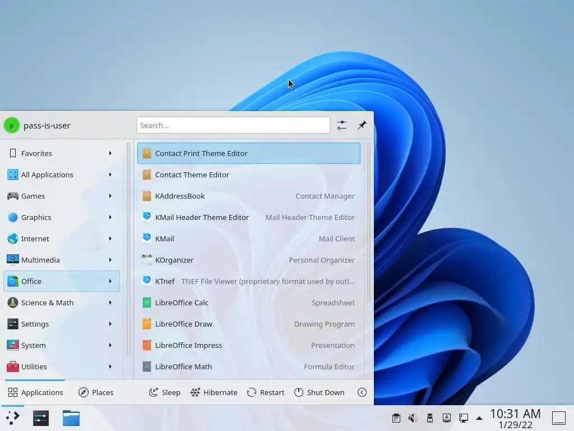Open the clipboard tray icon
Image resolution: width=574 pixels, height=431 pixels.
[x=396, y=418]
